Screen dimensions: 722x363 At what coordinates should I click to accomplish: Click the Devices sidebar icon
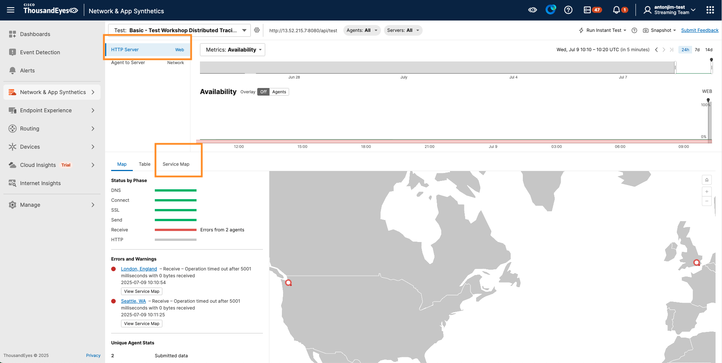point(13,147)
